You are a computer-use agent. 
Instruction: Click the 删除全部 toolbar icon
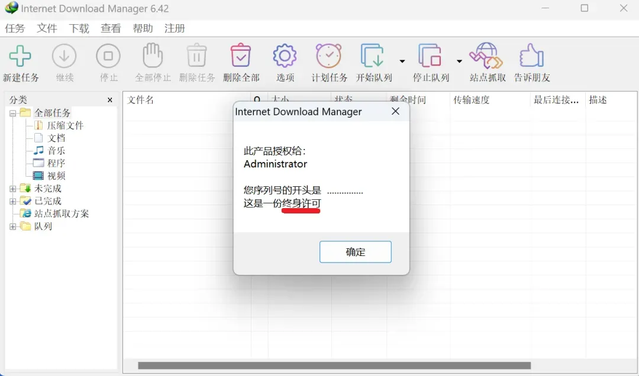(x=241, y=55)
